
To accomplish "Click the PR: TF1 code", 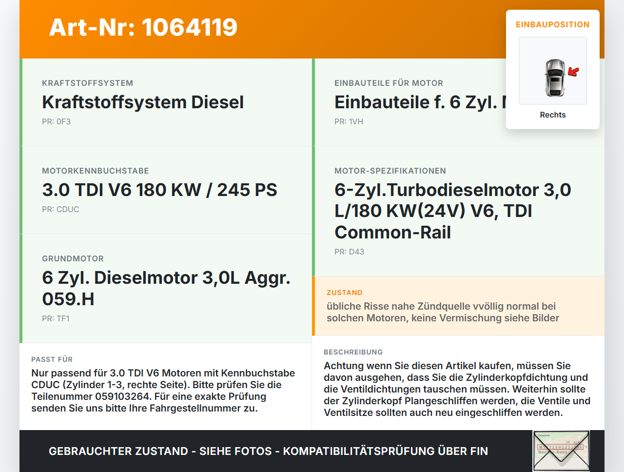I will (56, 318).
